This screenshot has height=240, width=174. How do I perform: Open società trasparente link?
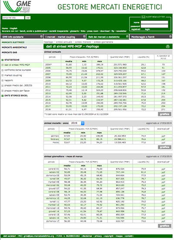click(59, 31)
